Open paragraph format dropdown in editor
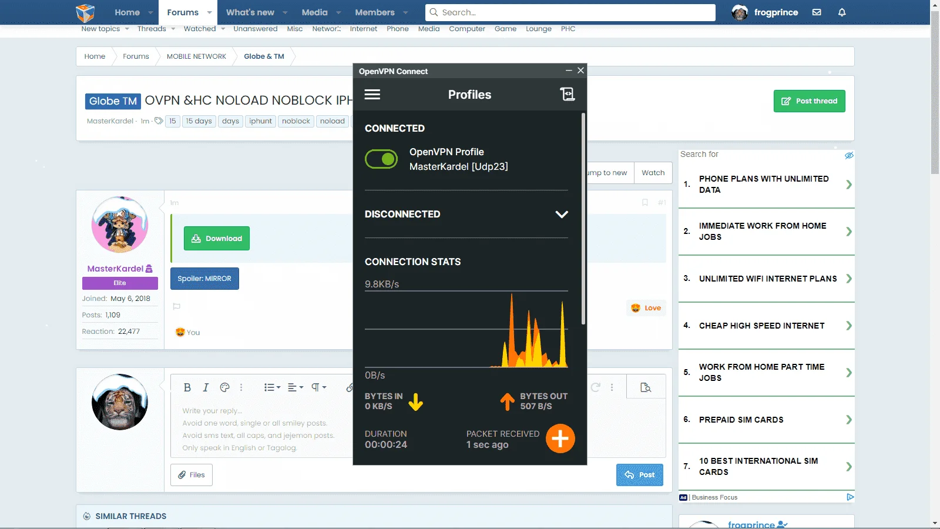 [319, 387]
